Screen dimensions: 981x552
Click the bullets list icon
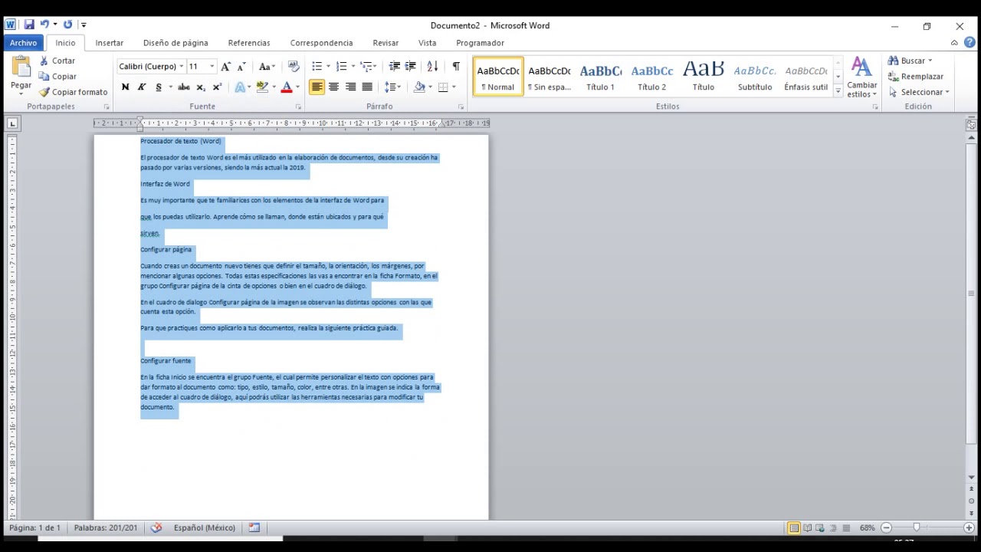tap(317, 67)
